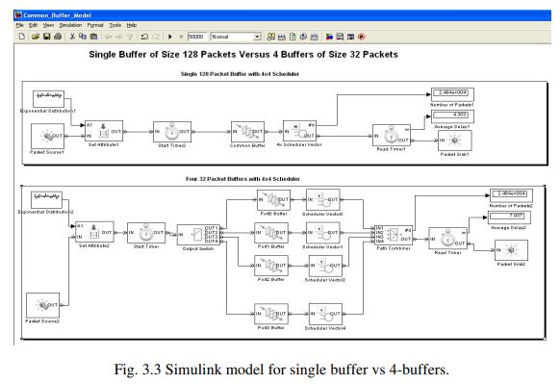Click the Print toolbar icon

[x=58, y=37]
